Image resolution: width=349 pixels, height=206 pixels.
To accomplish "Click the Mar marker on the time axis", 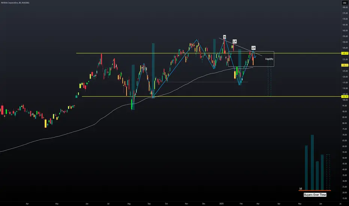I will pos(258,203).
